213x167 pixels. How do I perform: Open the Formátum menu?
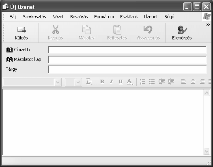[x=104, y=17]
